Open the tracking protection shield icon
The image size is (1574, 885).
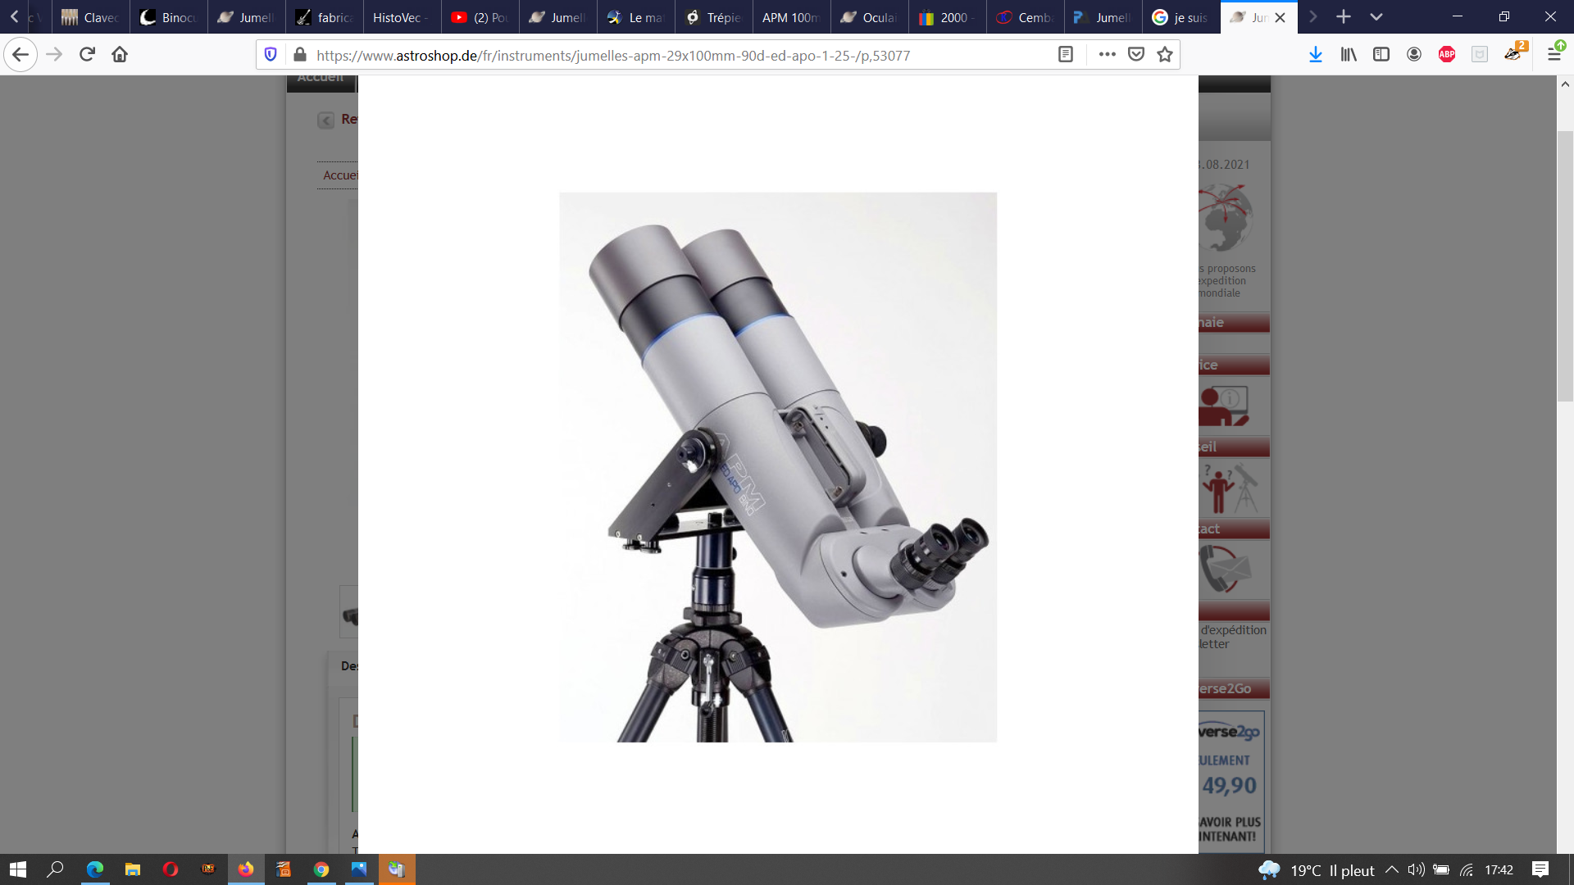[x=271, y=55]
